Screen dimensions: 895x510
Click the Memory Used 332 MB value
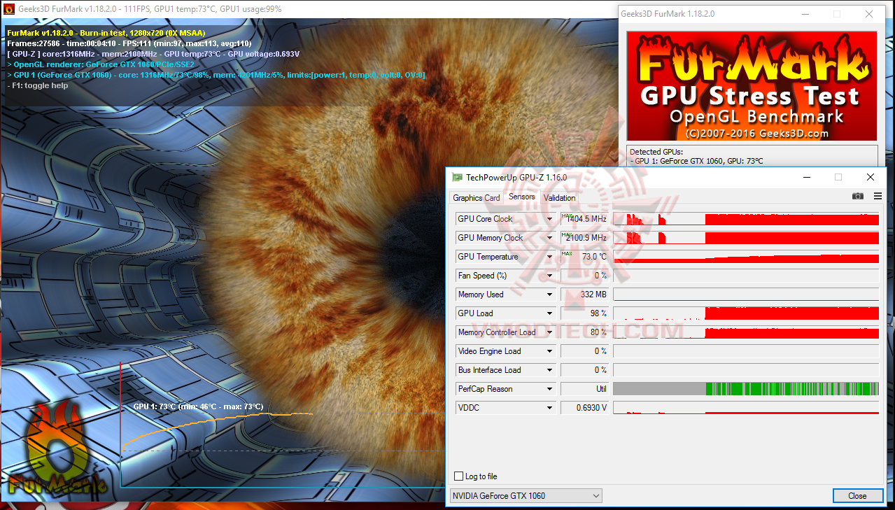click(x=585, y=295)
